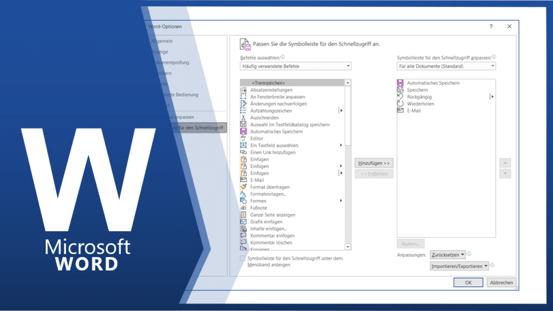The width and height of the screenshot is (553, 311).
Task: Open the Importieren/Exportieren dropdown
Action: (x=460, y=266)
